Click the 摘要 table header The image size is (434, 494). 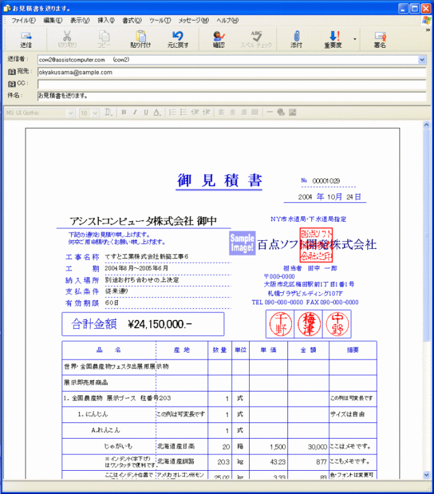tap(353, 350)
